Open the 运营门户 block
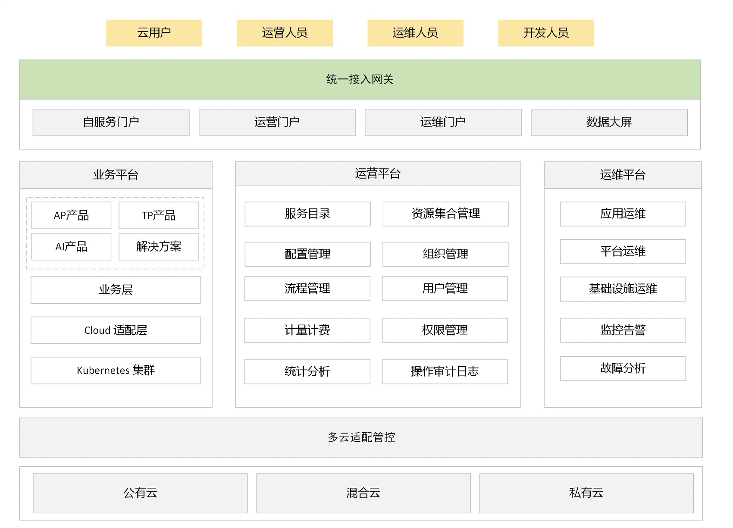Viewport: 733px width, 528px height. coord(277,123)
